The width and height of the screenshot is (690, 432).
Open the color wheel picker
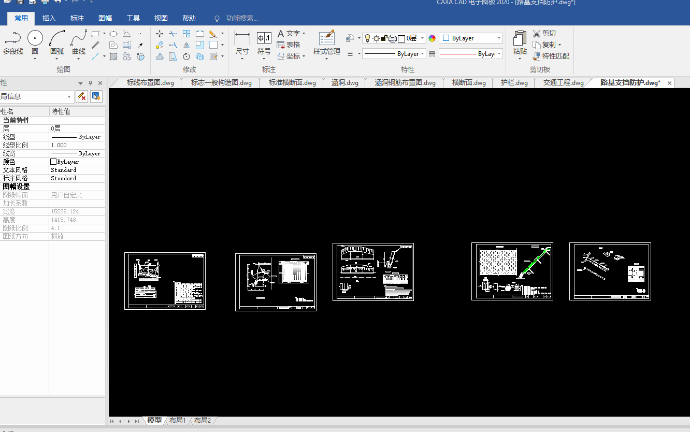(x=432, y=38)
